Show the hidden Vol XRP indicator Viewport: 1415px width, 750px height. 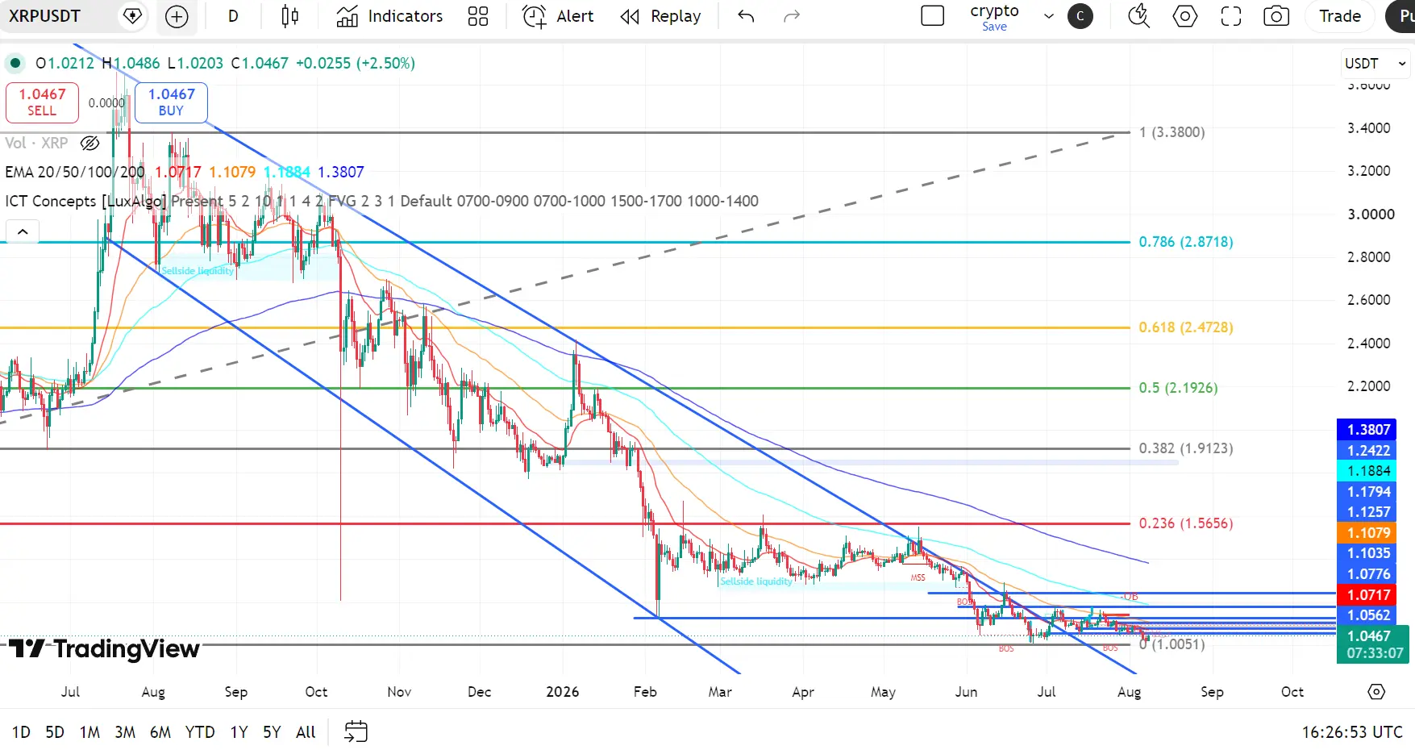[89, 143]
